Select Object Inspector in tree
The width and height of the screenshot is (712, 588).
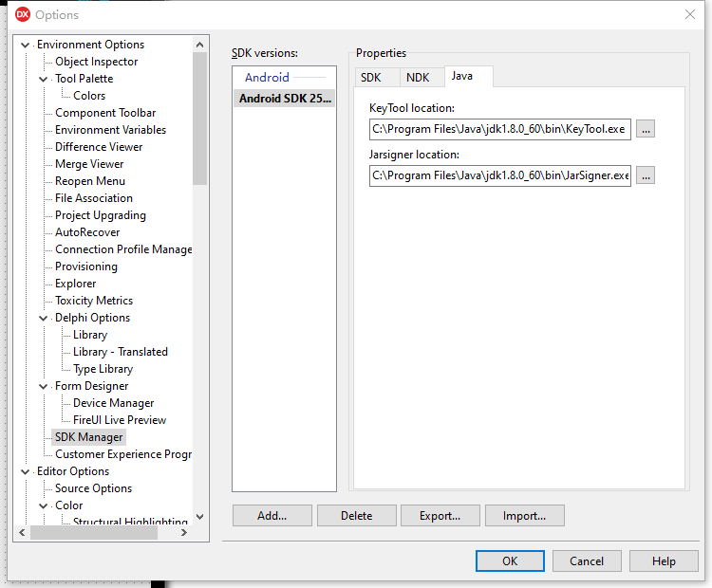96,62
